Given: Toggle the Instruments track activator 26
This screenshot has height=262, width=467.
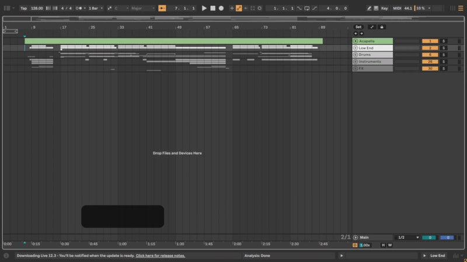Looking at the screenshot, I should pyautogui.click(x=430, y=62).
